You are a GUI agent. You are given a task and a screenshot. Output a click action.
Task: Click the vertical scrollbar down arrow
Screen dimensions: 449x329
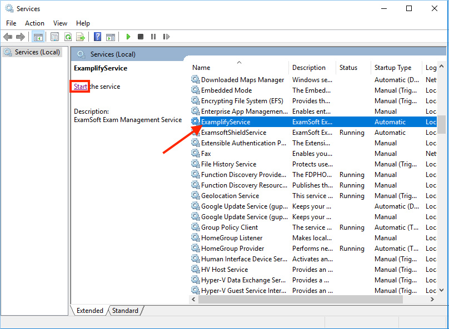[442, 290]
